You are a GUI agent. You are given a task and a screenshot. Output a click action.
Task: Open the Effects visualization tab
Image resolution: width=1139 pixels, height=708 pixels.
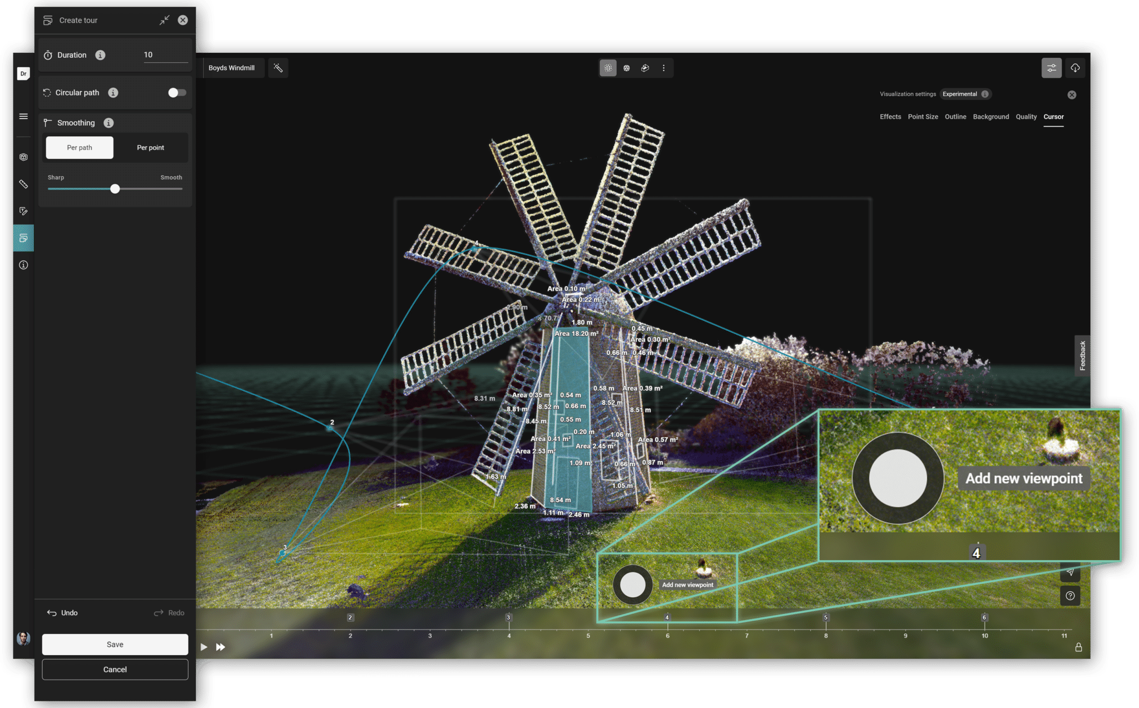click(890, 117)
